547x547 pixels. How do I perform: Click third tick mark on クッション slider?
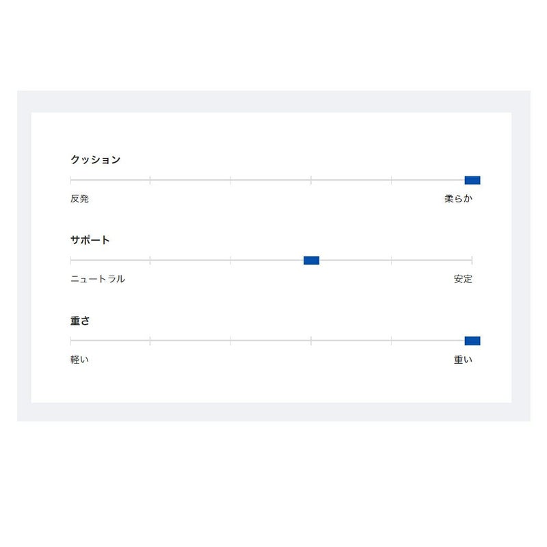230,181
